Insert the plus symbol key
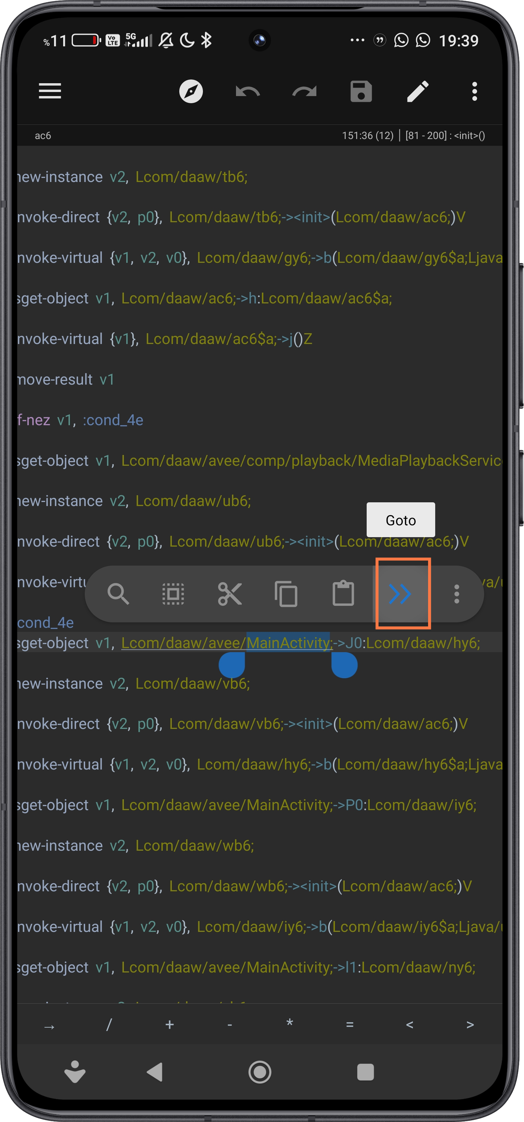This screenshot has width=524, height=1122. click(x=169, y=1025)
